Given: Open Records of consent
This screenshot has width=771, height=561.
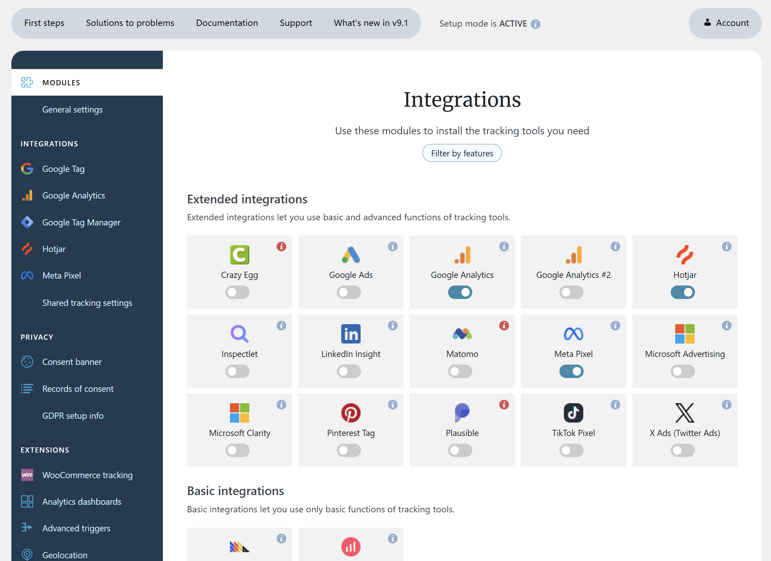Looking at the screenshot, I should coord(78,389).
